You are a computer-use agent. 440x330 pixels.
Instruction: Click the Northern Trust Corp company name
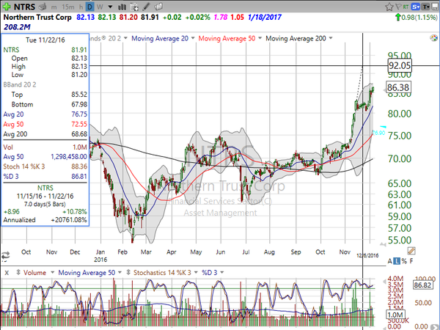point(37,18)
